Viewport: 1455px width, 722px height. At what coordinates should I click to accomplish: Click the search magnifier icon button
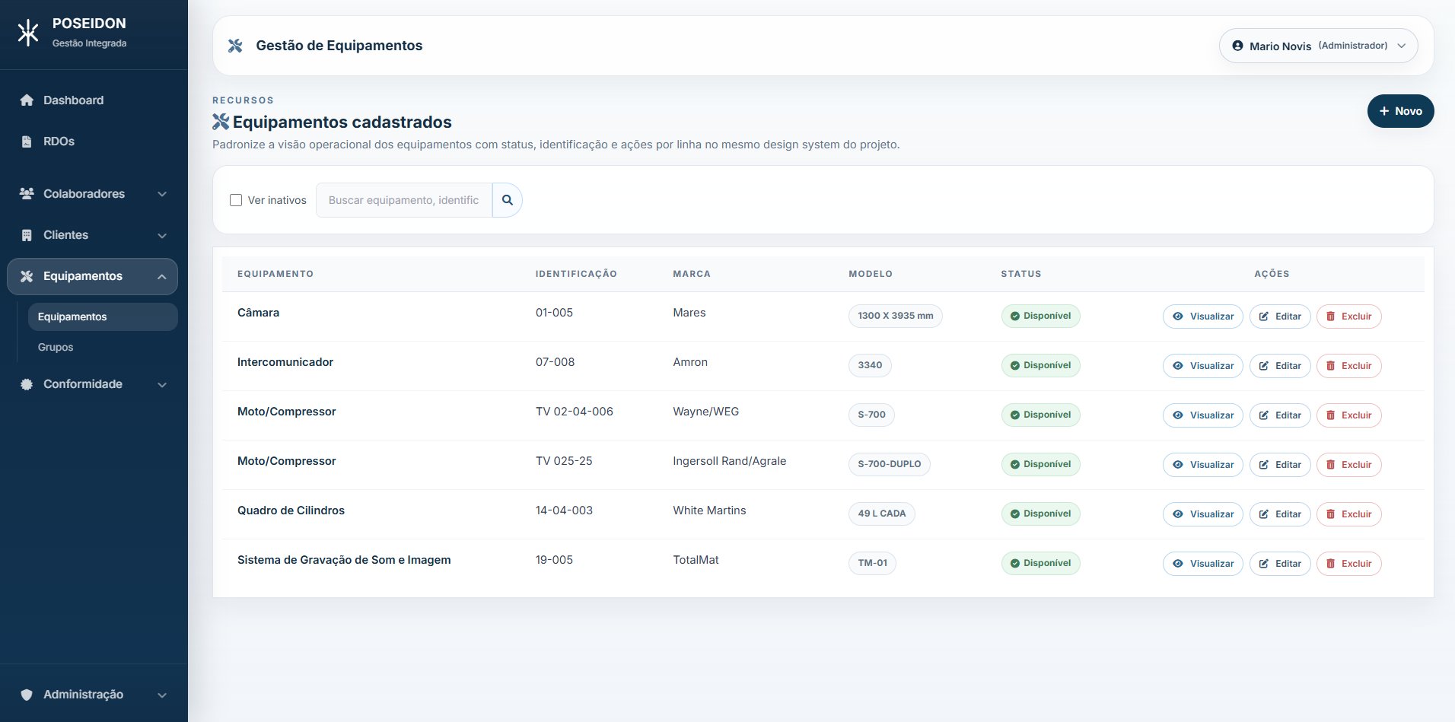(x=508, y=200)
